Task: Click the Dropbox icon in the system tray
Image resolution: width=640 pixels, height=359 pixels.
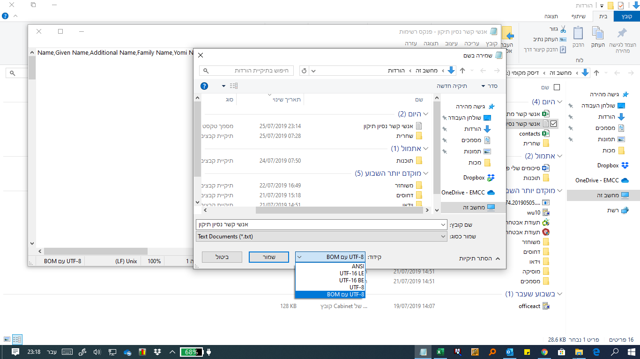Action: (x=158, y=352)
